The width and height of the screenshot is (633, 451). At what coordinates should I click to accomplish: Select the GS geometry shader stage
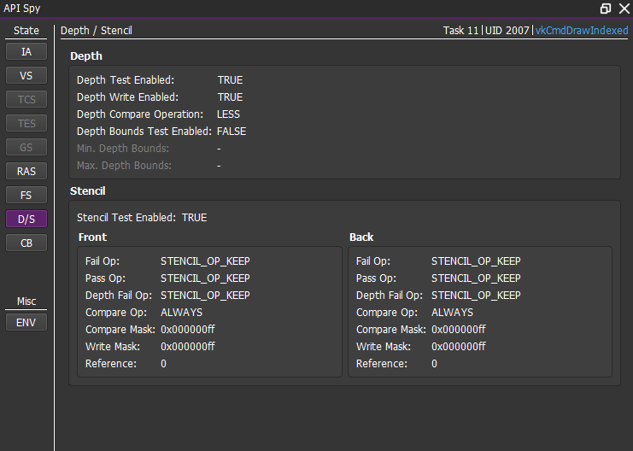(26, 148)
